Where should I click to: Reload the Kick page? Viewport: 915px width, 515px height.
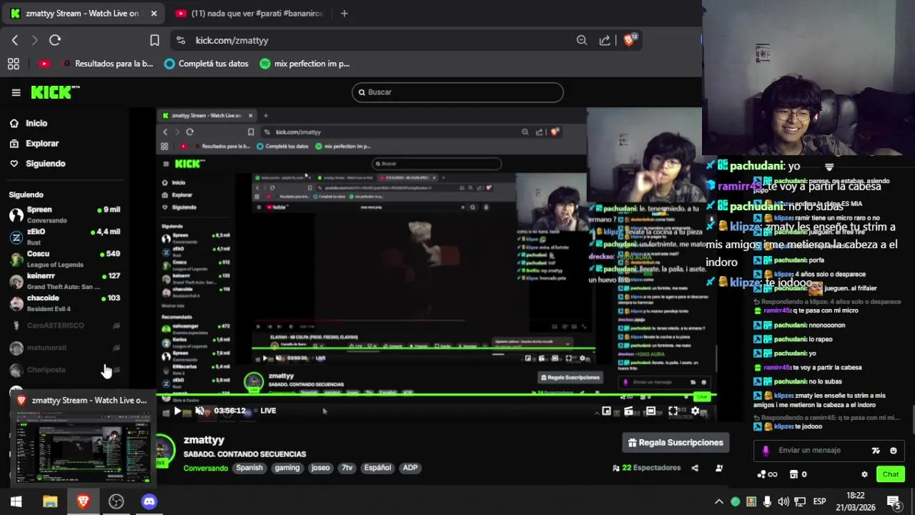click(55, 41)
